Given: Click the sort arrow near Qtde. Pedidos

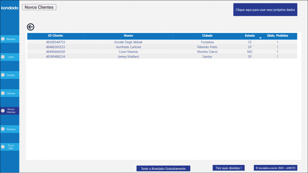Looking at the screenshot, I should point(260,38).
